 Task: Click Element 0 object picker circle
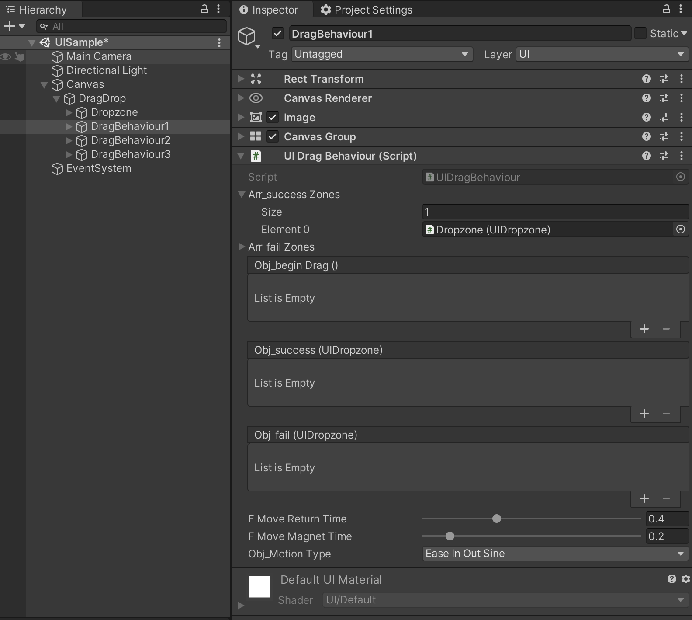[681, 229]
